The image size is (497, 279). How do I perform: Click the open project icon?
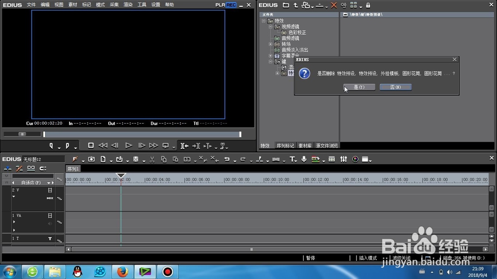pos(119,159)
